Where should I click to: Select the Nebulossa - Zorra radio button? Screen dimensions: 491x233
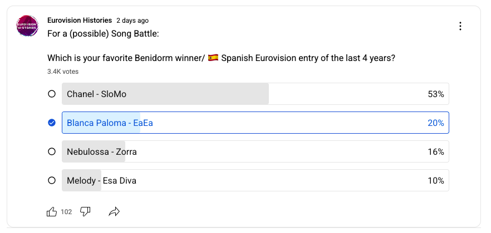tap(52, 152)
